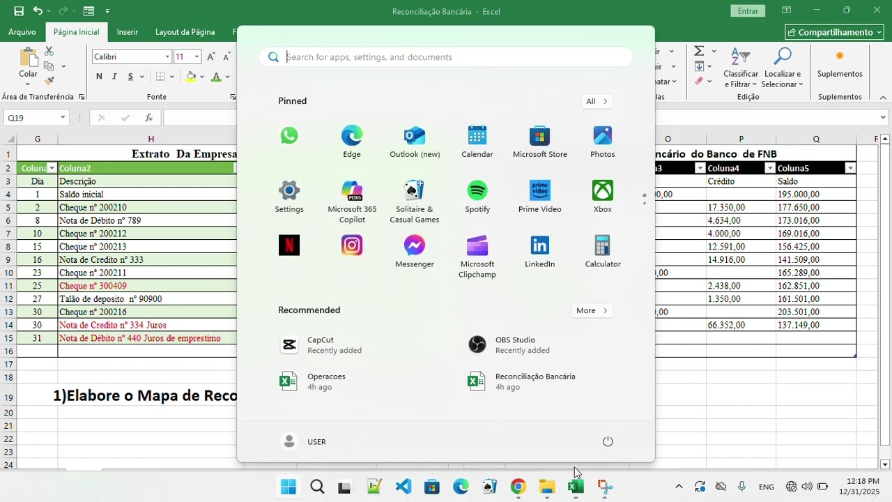
Task: Insert a function using the fx button
Action: coord(149,118)
